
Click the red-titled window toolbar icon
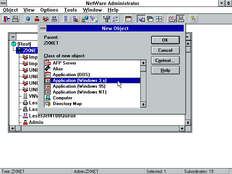[x=128, y=19]
